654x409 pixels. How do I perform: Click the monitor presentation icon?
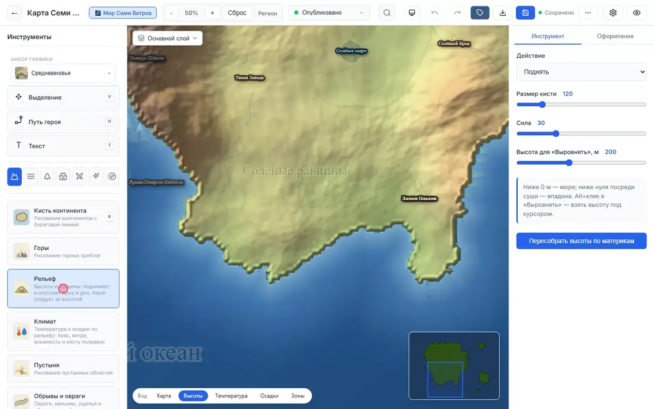[x=412, y=13]
